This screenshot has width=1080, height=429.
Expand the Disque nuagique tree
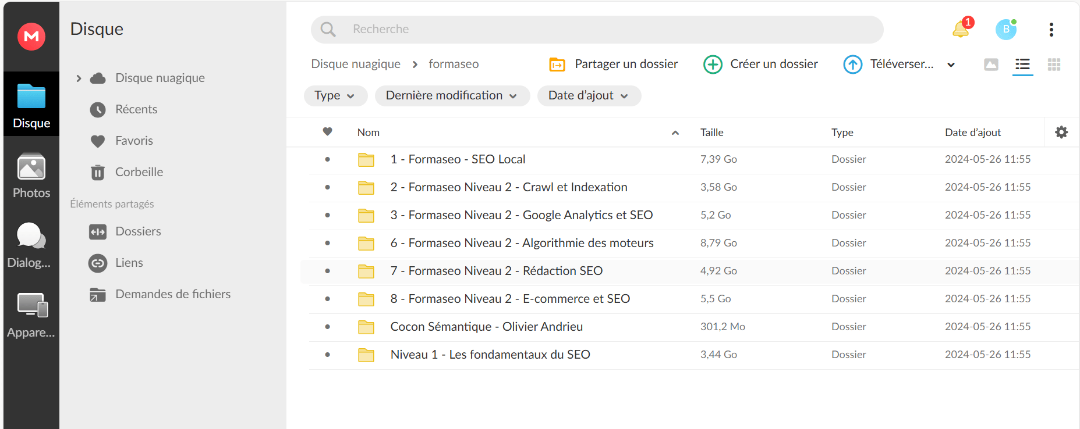tap(79, 78)
